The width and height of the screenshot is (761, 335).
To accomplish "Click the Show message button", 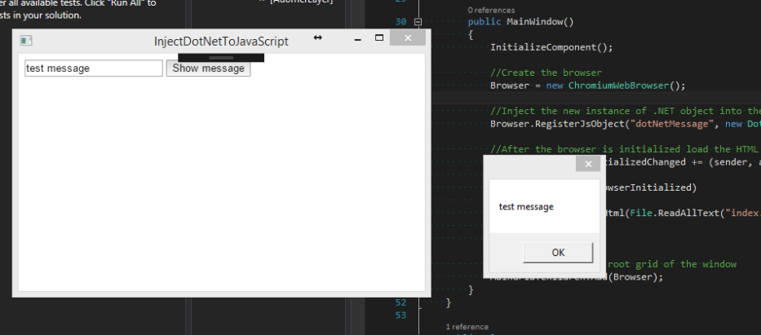I will (208, 68).
